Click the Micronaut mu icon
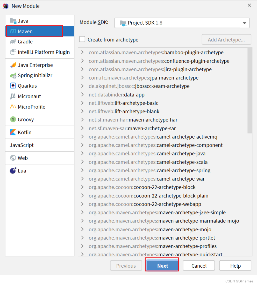The width and height of the screenshot is (257, 285). pyautogui.click(x=13, y=96)
